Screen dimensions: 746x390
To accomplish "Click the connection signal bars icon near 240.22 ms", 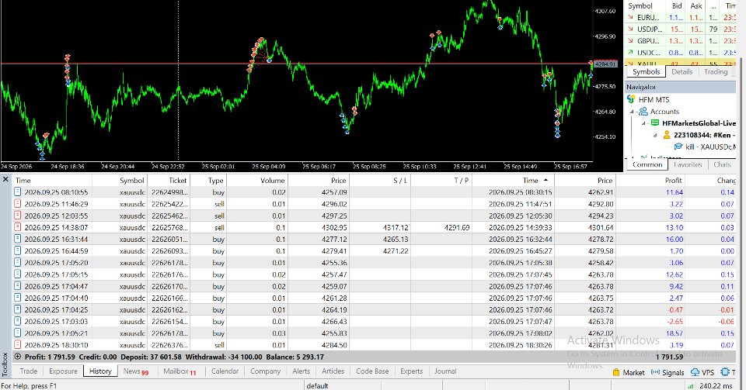I will [x=692, y=385].
